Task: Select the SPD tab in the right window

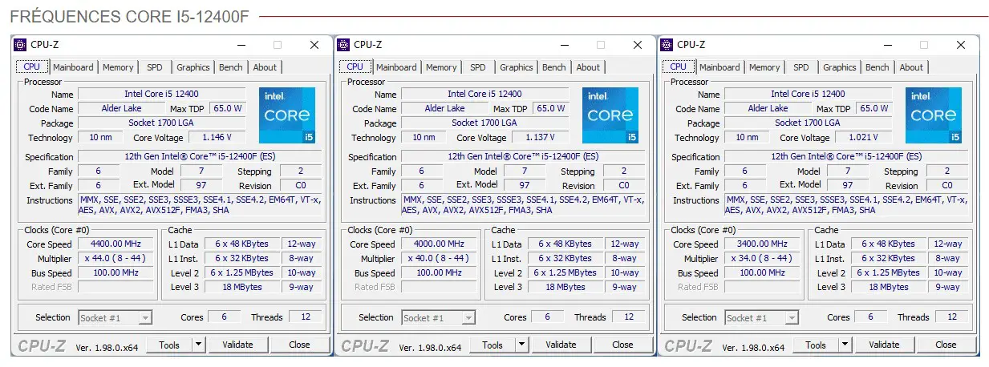Action: click(x=801, y=67)
